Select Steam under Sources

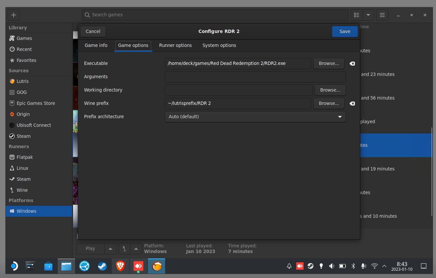click(x=39, y=136)
